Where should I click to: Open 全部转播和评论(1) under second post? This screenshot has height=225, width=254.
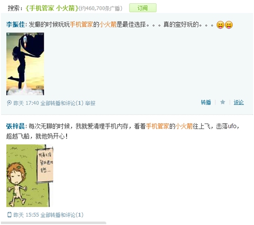[62, 215]
